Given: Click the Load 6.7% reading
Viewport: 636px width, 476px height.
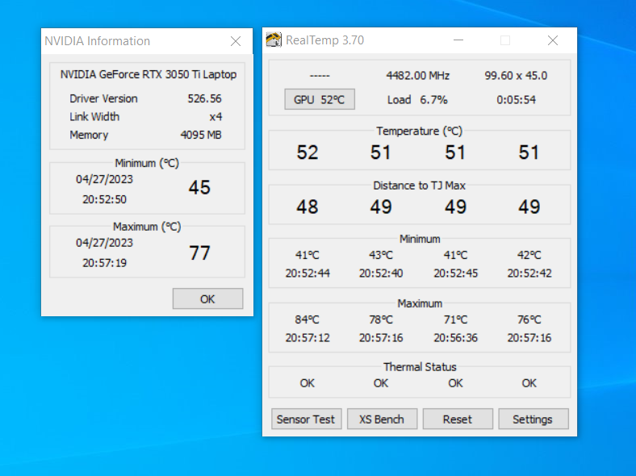Looking at the screenshot, I should pos(417,100).
